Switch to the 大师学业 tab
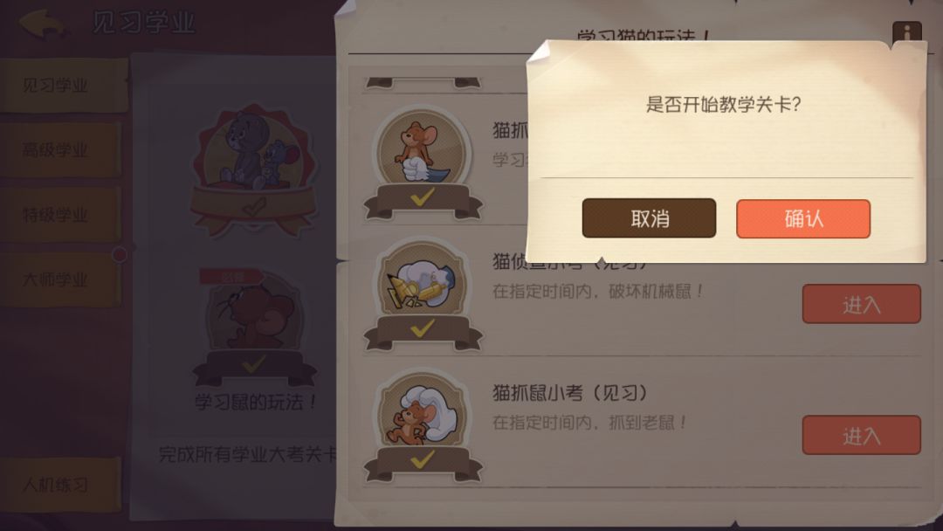 (x=60, y=279)
